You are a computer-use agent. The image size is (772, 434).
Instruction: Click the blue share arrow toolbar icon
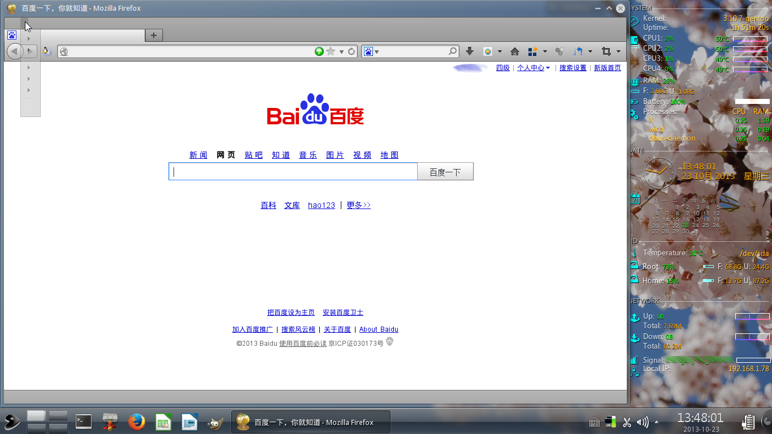tap(578, 51)
